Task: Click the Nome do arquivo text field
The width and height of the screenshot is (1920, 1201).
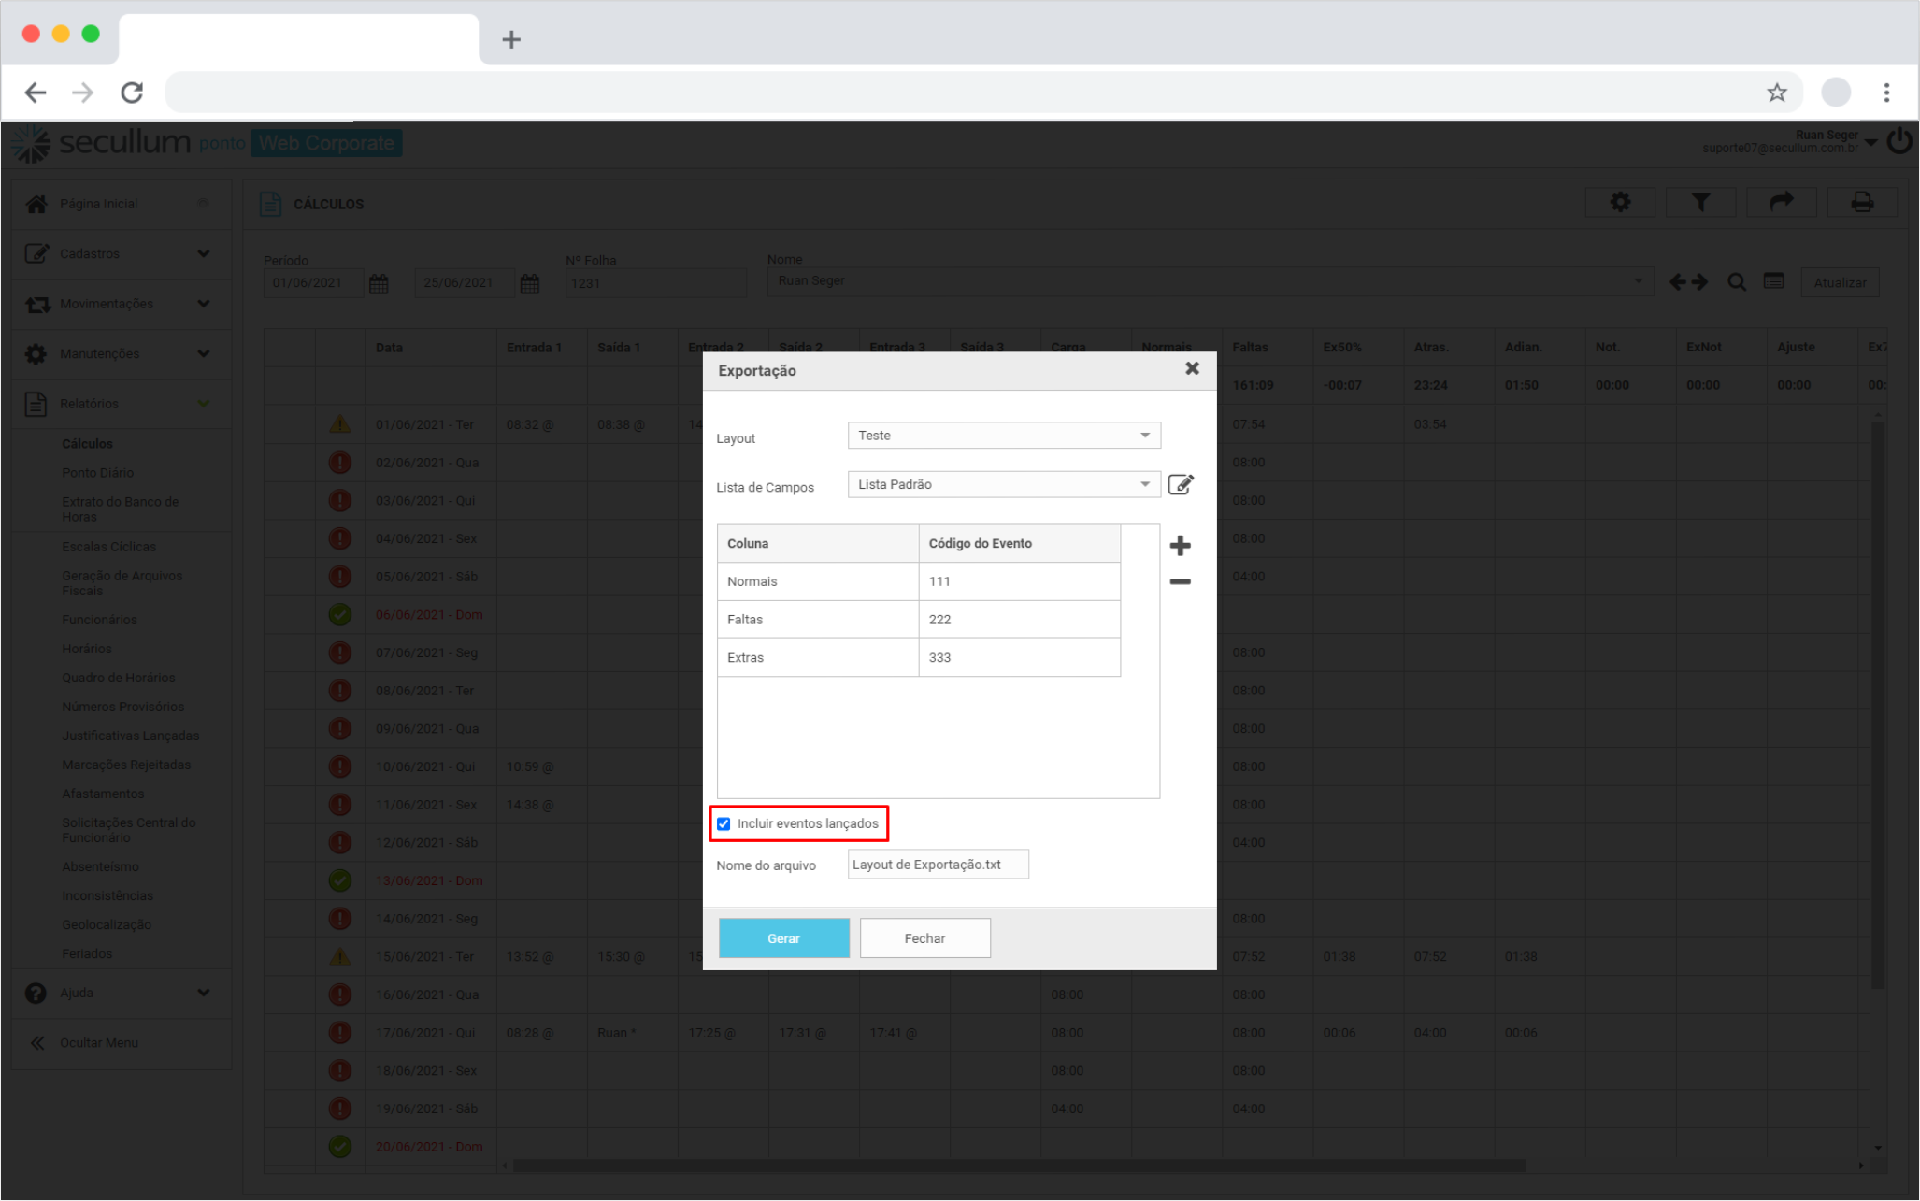Action: [938, 865]
